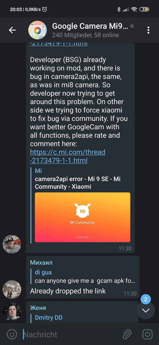159x345 pixels.
Task: Tap the paperclip attachment icon
Action: (x=127, y=334)
